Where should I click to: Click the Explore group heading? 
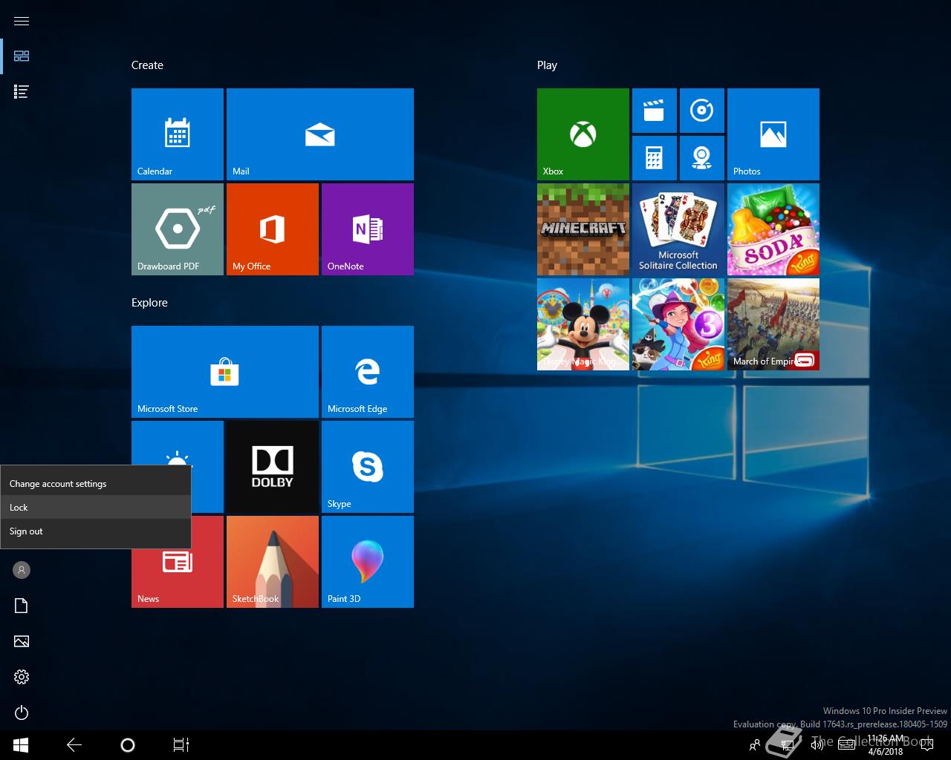pyautogui.click(x=149, y=303)
